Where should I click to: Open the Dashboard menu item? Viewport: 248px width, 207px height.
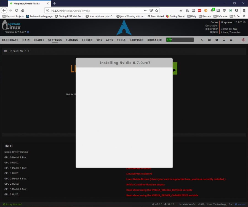(x=10, y=40)
